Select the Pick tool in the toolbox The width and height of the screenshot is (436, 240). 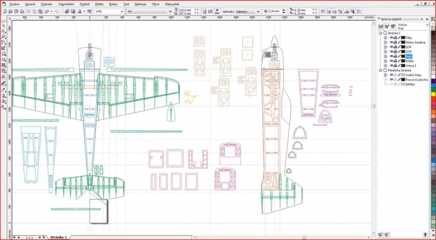[3, 26]
